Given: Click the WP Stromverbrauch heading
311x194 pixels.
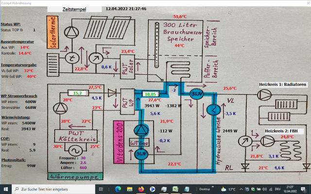Looking at the screenshot, I should [x=19, y=96].
